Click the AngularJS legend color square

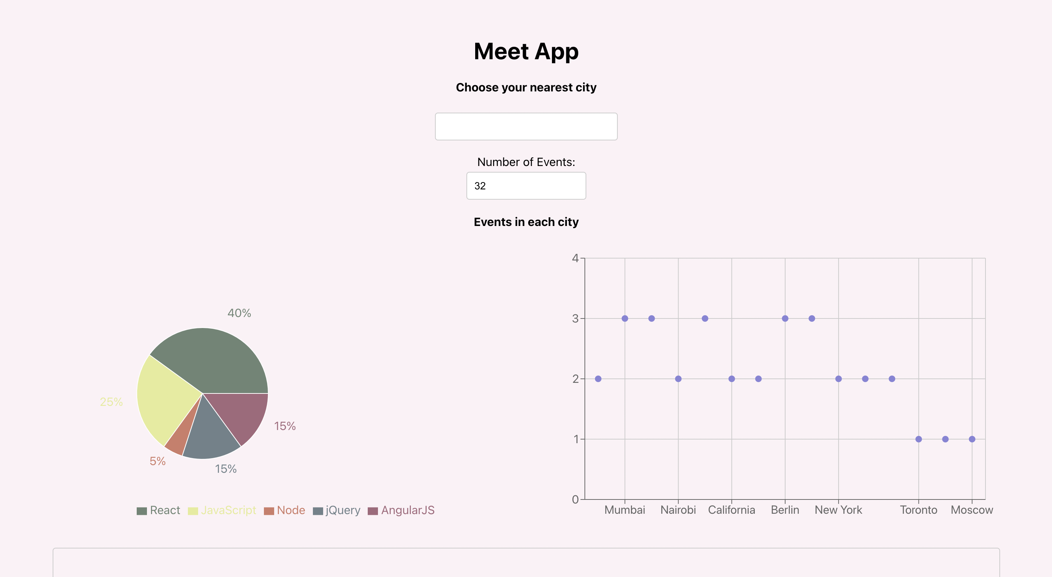coord(373,510)
